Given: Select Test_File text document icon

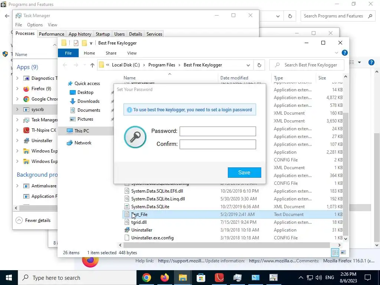Looking at the screenshot, I should tap(127, 214).
